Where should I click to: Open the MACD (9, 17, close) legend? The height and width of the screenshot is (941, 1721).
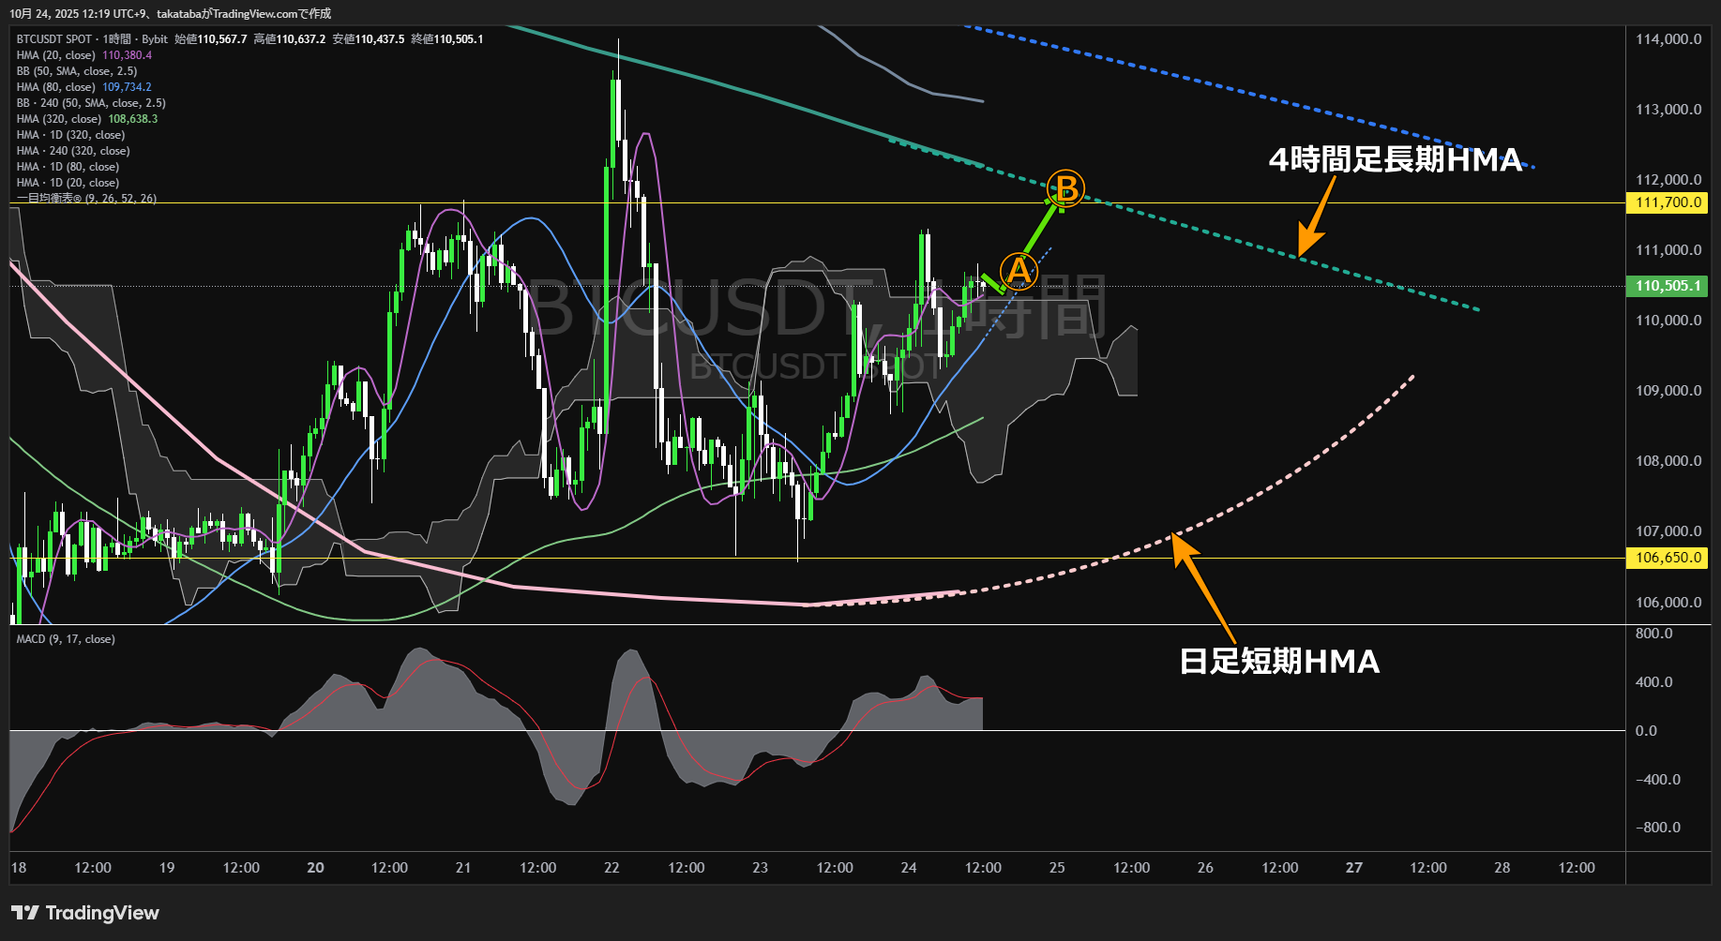[x=66, y=639]
